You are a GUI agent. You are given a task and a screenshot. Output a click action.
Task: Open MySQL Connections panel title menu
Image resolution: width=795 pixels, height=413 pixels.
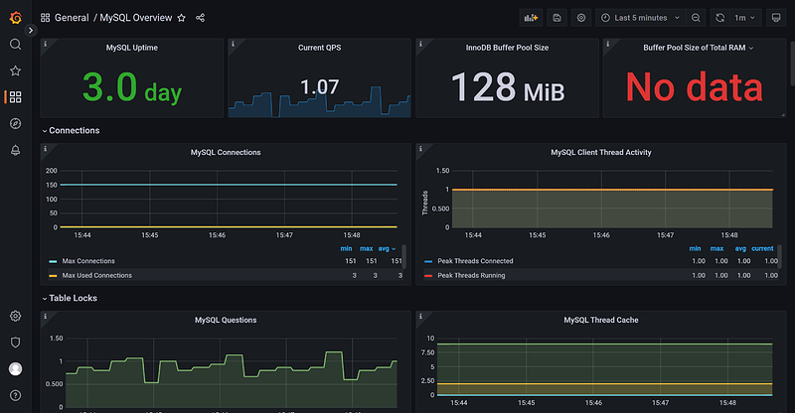click(x=226, y=153)
